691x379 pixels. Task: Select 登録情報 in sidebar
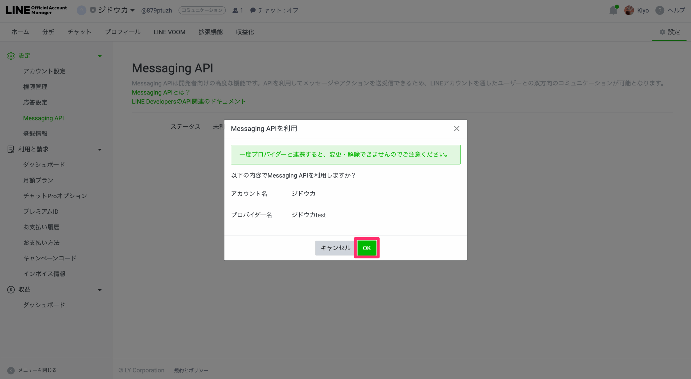tap(35, 134)
